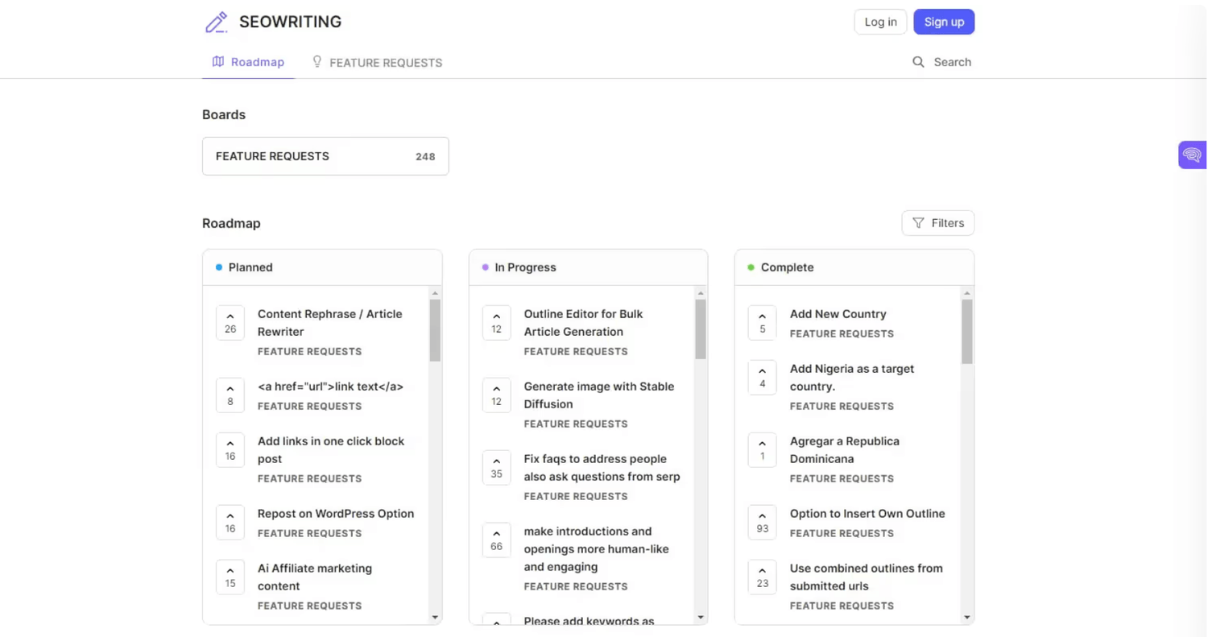The width and height of the screenshot is (1208, 637).
Task: Click the In Progress column scrollbar thumb
Action: point(701,329)
